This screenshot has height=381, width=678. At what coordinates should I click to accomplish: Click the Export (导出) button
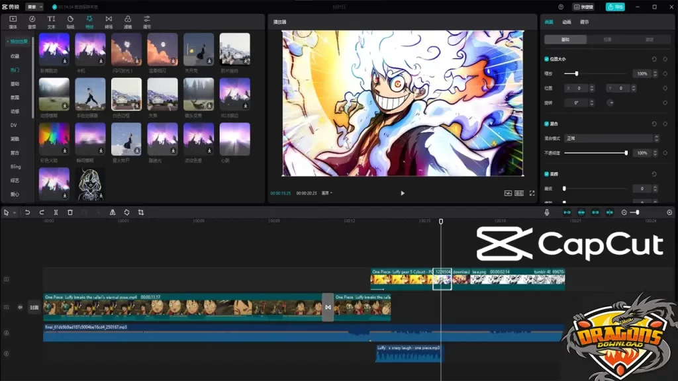pyautogui.click(x=615, y=7)
